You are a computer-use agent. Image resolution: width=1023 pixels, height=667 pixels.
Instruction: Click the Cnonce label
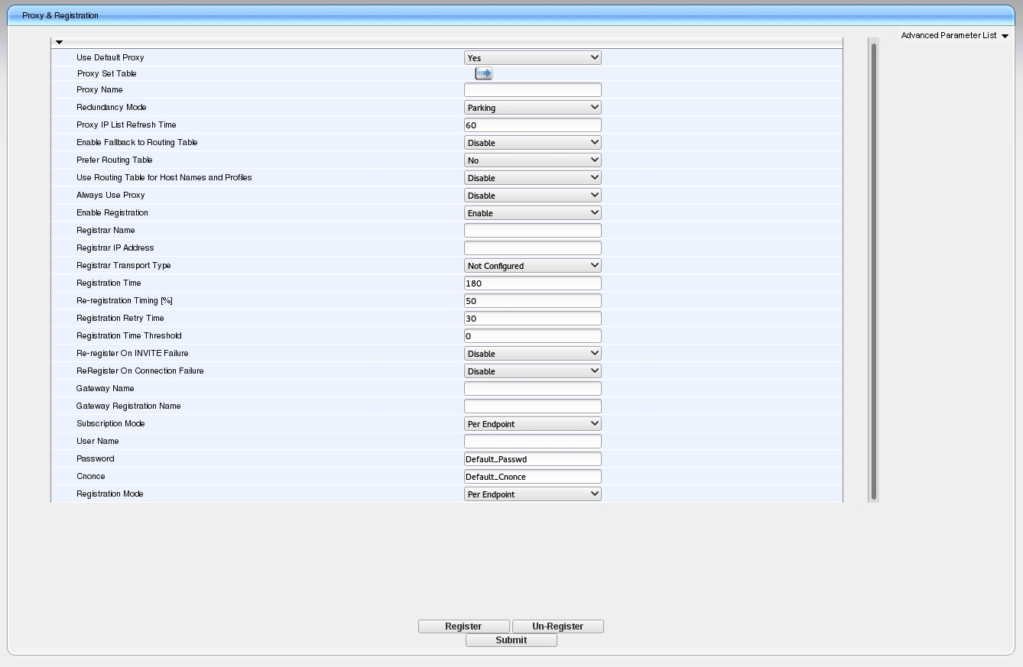[91, 476]
